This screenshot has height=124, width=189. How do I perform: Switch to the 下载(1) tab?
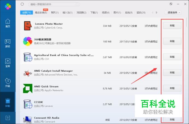click(x=94, y=12)
